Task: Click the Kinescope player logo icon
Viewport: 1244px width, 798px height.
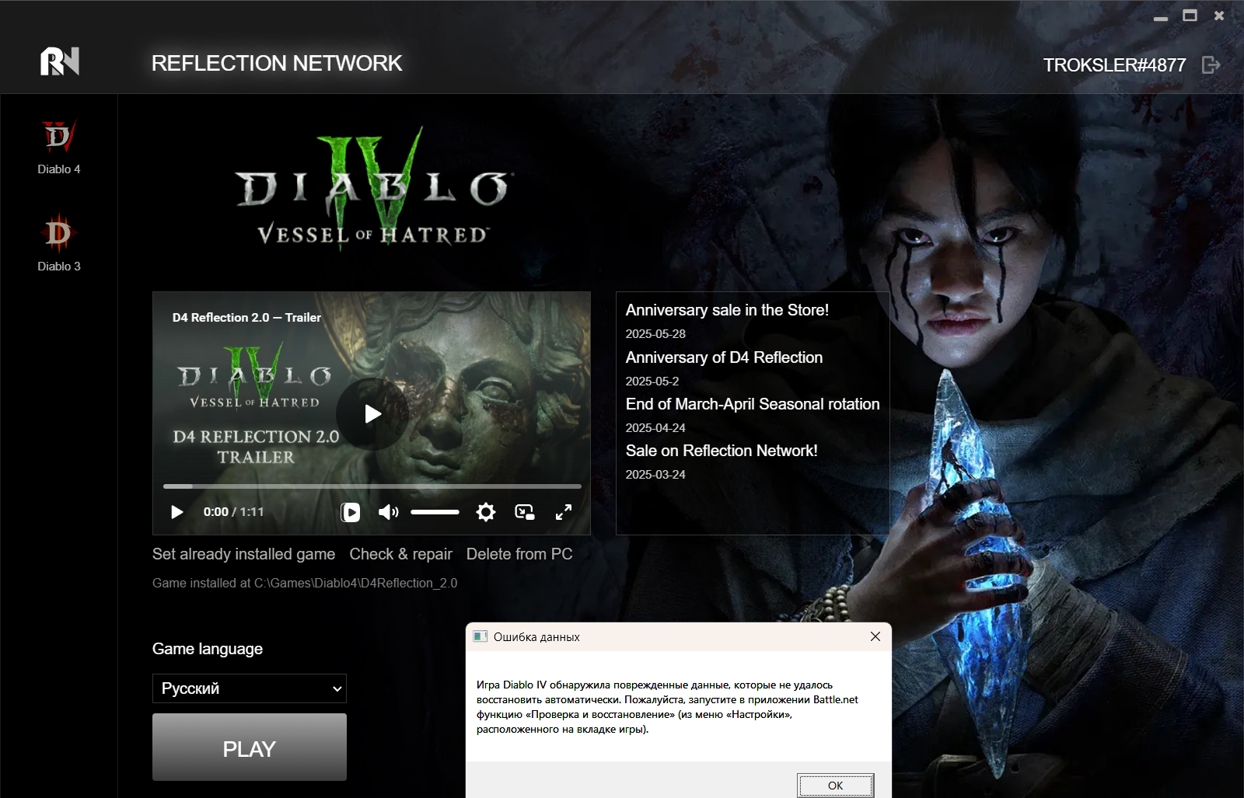Action: tap(351, 512)
